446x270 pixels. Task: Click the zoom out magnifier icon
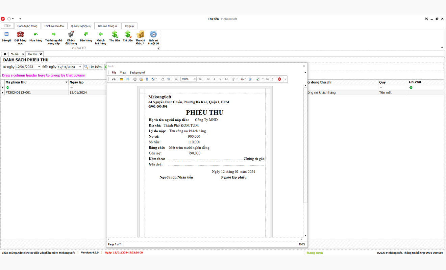point(176,79)
